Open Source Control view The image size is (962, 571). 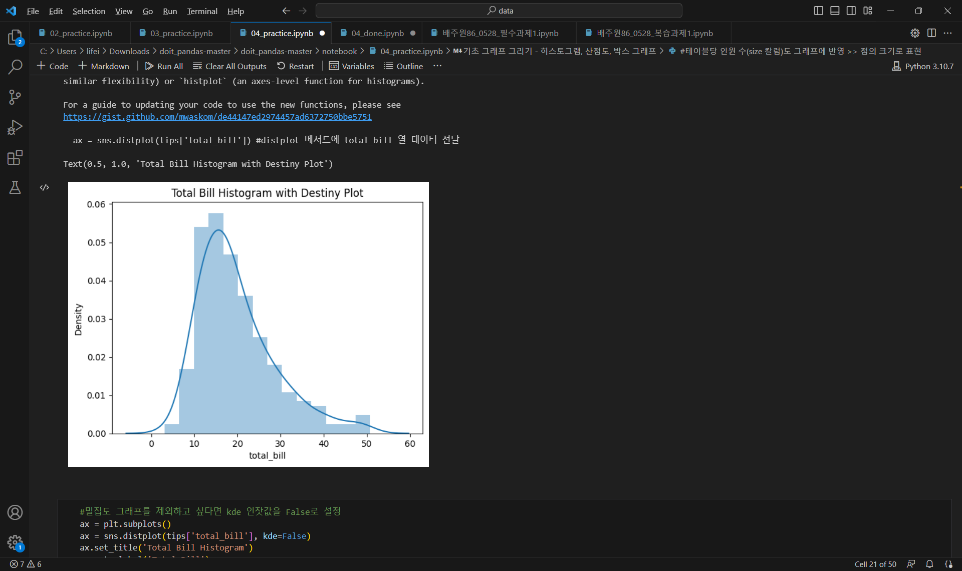point(15,97)
